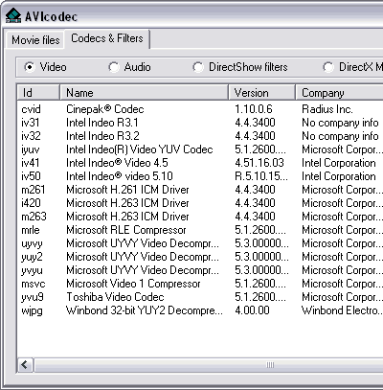Screen dimensions: 383x390
Task: Click the yvyu id cell
Action: pos(32,271)
